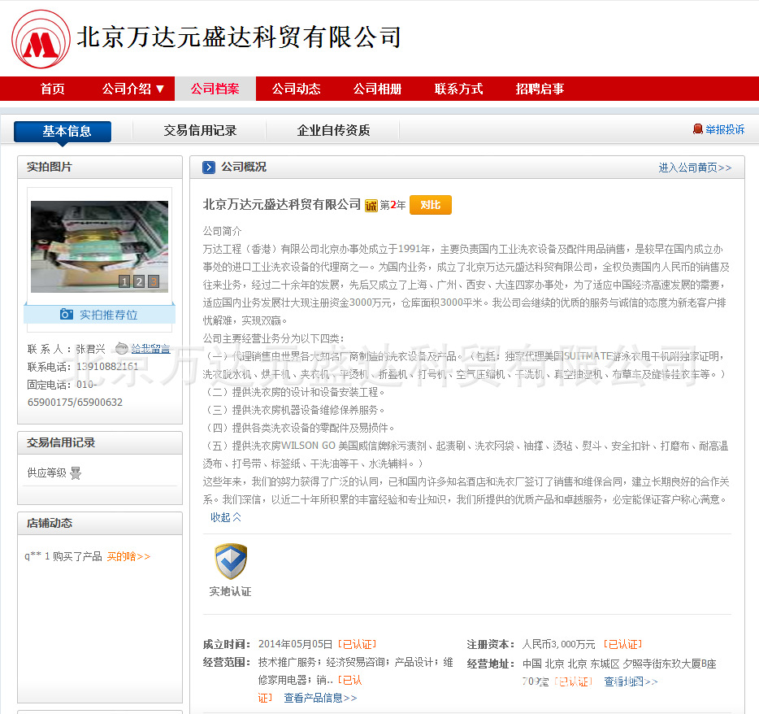Click the landline number 65900175/65900632
759x714 pixels.
75,403
